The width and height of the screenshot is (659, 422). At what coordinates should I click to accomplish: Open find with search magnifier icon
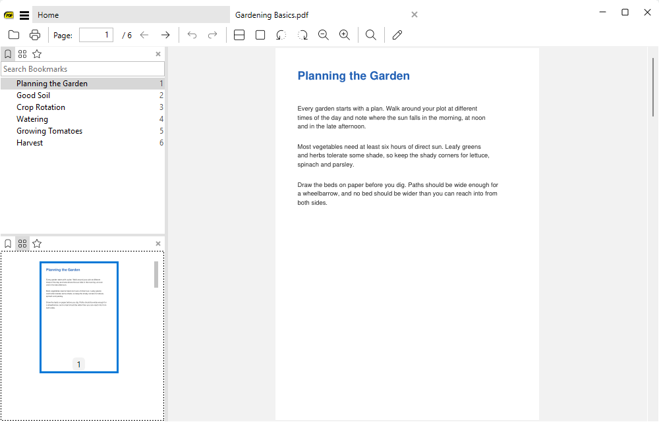(x=370, y=35)
